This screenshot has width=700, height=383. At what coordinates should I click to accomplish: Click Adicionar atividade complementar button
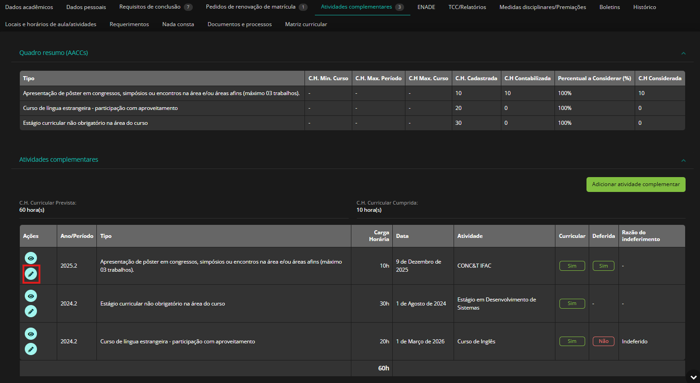click(x=636, y=184)
